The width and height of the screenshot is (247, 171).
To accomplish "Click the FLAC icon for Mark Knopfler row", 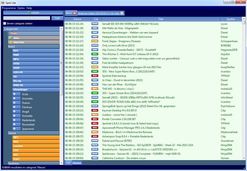I will click(95, 67).
